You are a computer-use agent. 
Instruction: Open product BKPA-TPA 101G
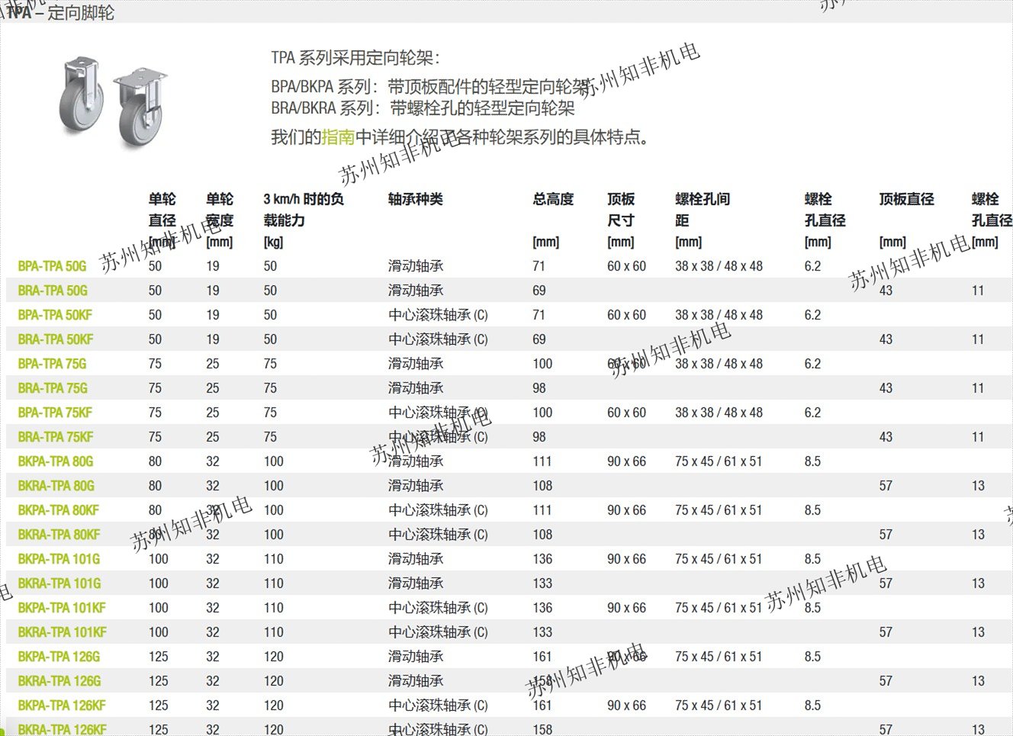click(x=59, y=559)
